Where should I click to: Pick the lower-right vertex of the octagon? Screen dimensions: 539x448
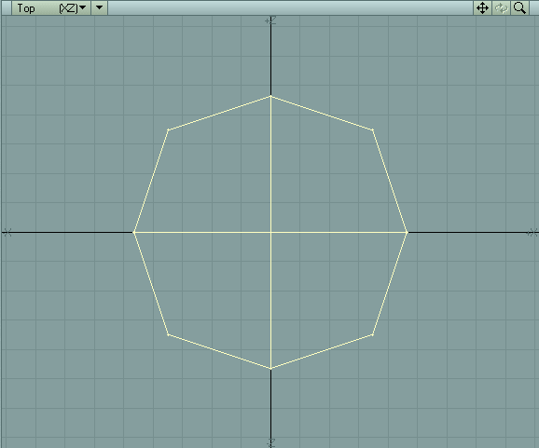click(373, 334)
